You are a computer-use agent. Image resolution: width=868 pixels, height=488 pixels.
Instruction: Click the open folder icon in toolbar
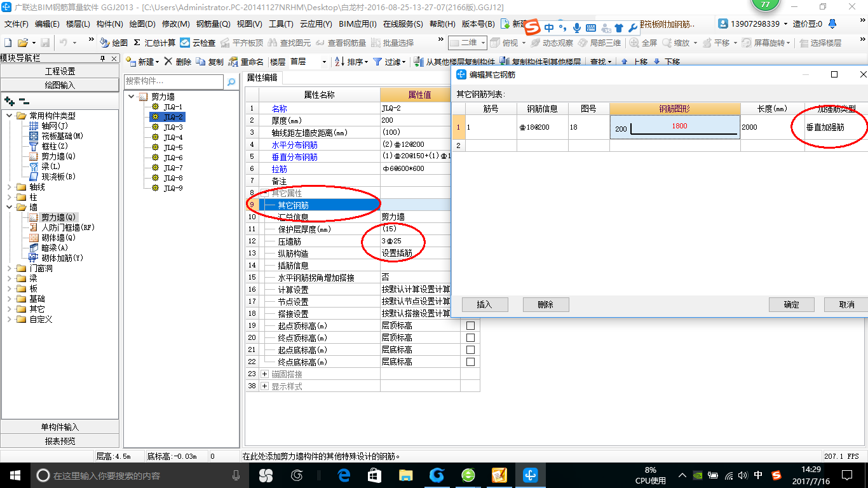point(22,43)
